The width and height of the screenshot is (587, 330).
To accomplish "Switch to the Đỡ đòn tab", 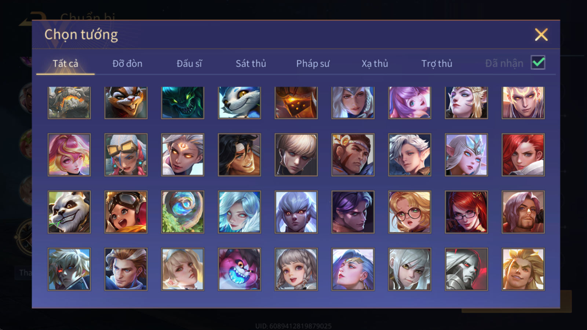I will tap(127, 63).
